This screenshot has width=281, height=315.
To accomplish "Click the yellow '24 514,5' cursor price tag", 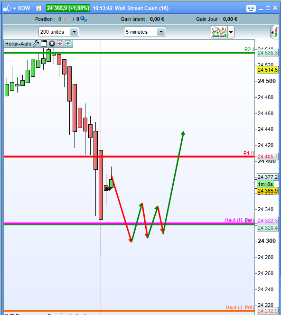I will click(268, 70).
